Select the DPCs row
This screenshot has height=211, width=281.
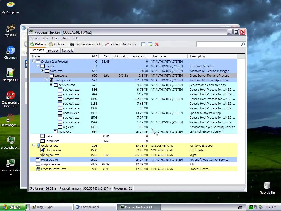(x=134, y=136)
